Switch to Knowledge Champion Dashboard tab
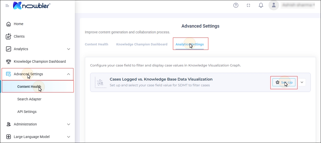This screenshot has width=321, height=143. (x=142, y=44)
